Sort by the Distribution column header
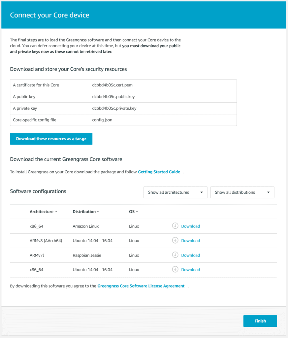288x338 pixels. tap(86, 212)
